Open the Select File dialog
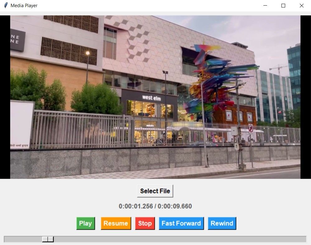The image size is (311, 245). (x=155, y=191)
